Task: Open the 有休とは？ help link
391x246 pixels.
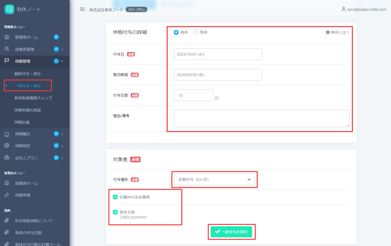Action: [337, 32]
